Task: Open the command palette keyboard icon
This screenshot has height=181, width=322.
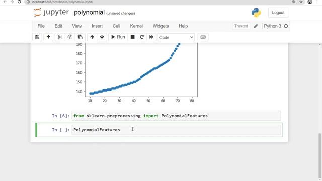Action: (x=203, y=37)
